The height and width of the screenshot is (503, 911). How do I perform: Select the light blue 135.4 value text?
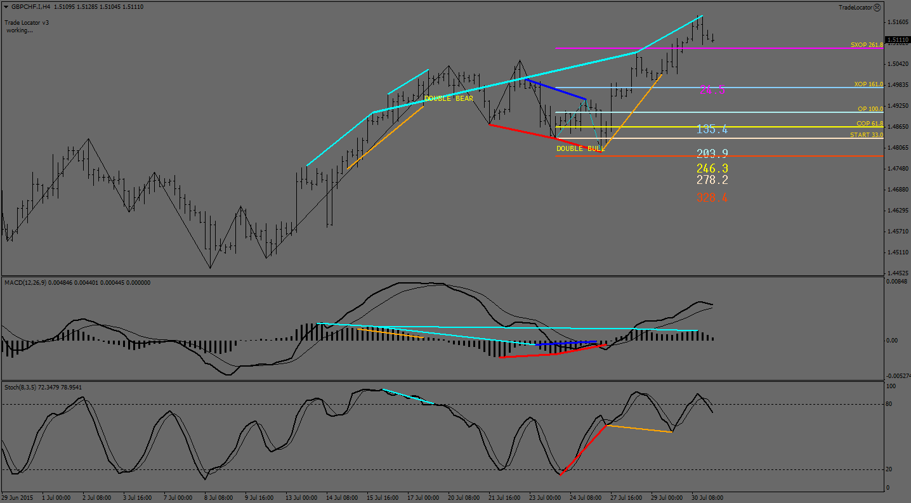[712, 129]
